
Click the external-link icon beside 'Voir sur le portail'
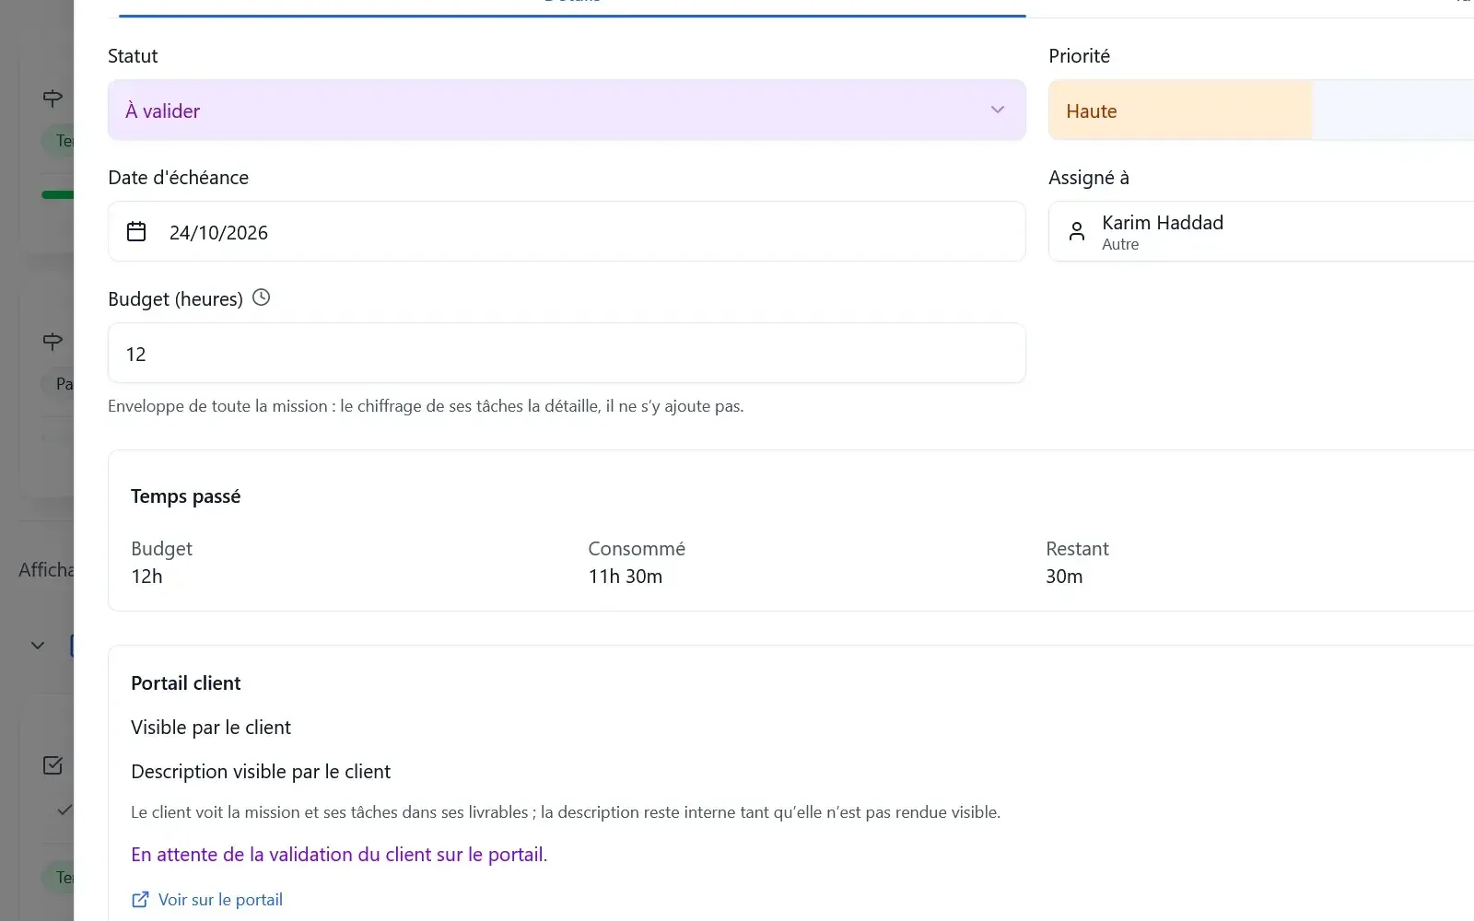coord(140,900)
